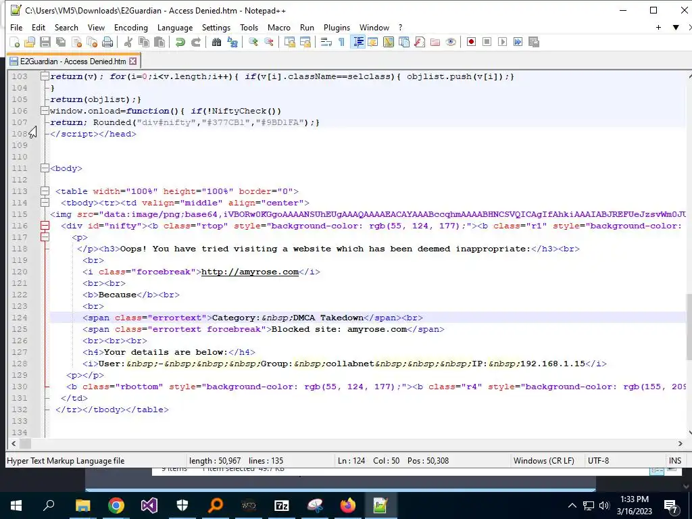
Task: Toggle file monitoring eye icon
Action: [451, 42]
